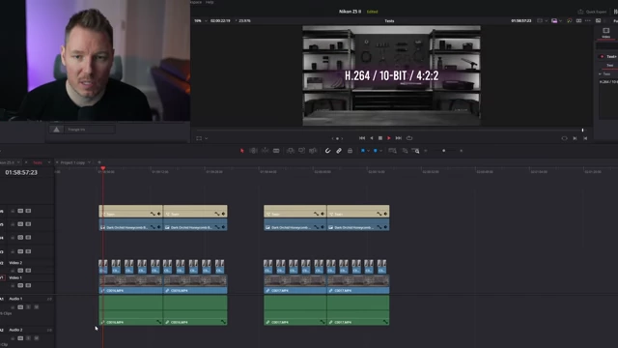Click the timeline zoom in plus button
This screenshot has width=618, height=348.
462,151
